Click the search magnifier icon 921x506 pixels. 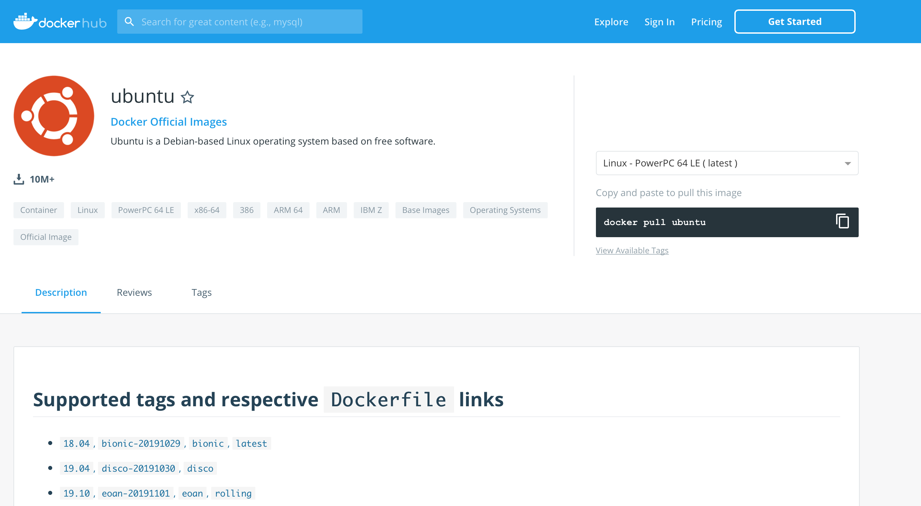[x=129, y=22]
